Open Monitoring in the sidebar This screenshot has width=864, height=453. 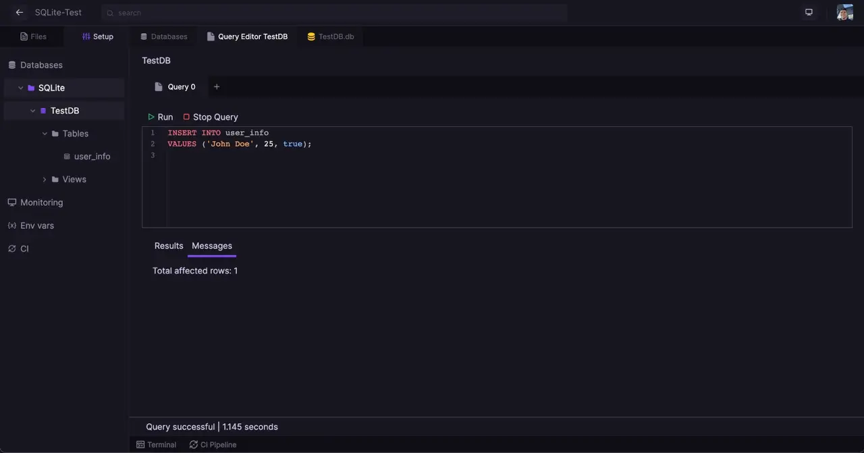coord(41,203)
